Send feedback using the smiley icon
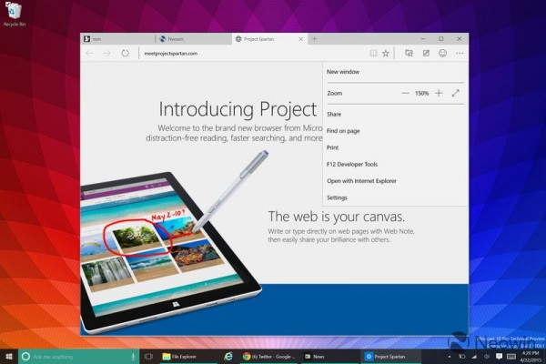 coord(442,54)
